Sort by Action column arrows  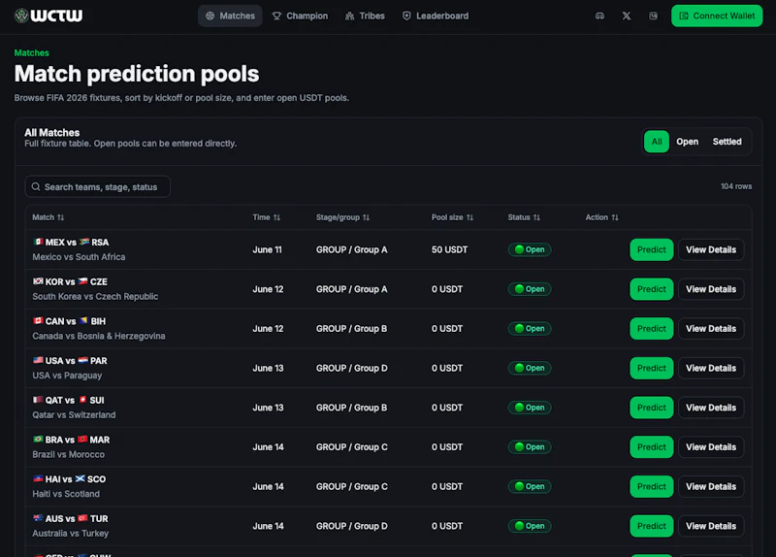[x=615, y=217]
